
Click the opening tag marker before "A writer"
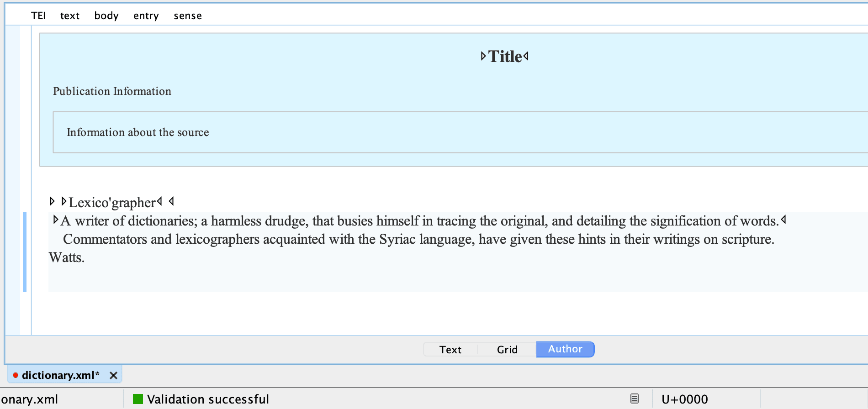point(56,220)
